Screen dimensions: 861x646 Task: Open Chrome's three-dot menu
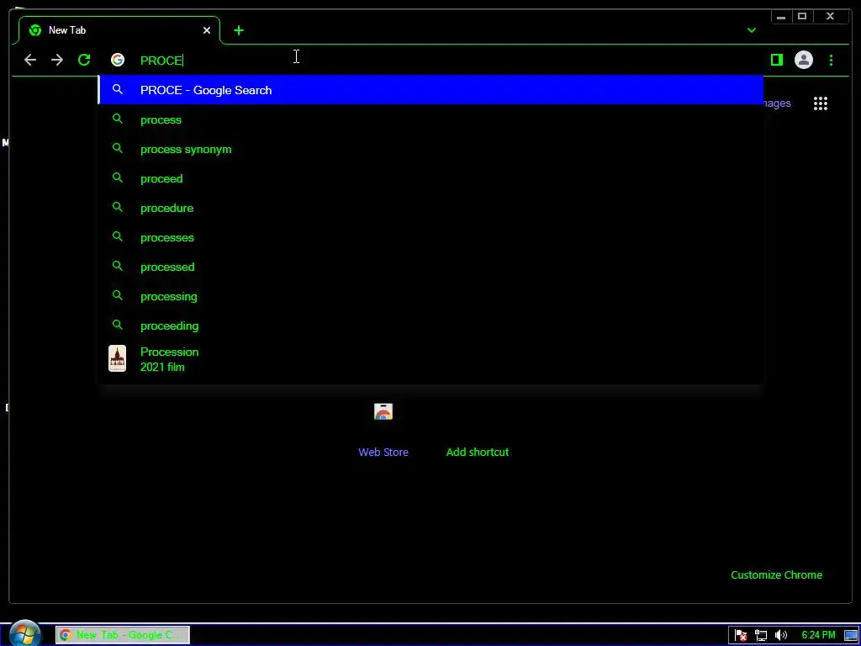831,60
